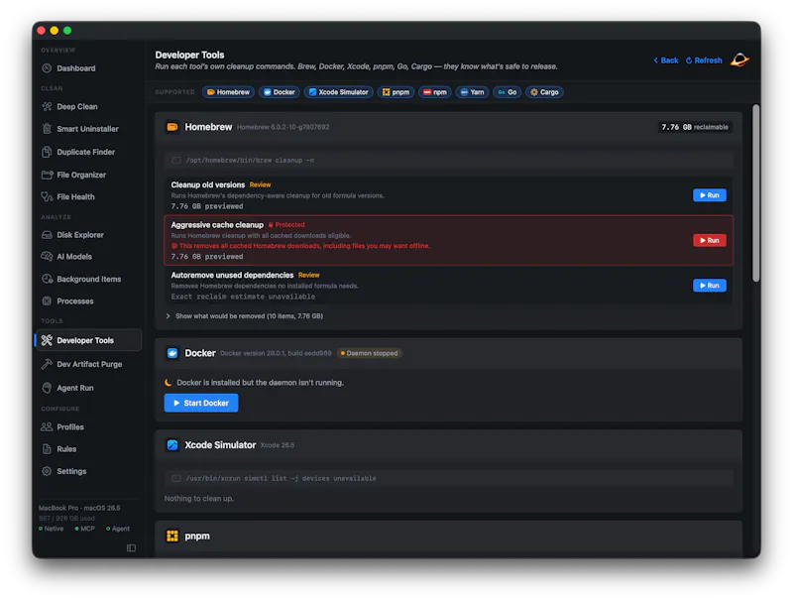Click the planet logo icon top right
The height and width of the screenshot is (601, 793).
pos(739,60)
